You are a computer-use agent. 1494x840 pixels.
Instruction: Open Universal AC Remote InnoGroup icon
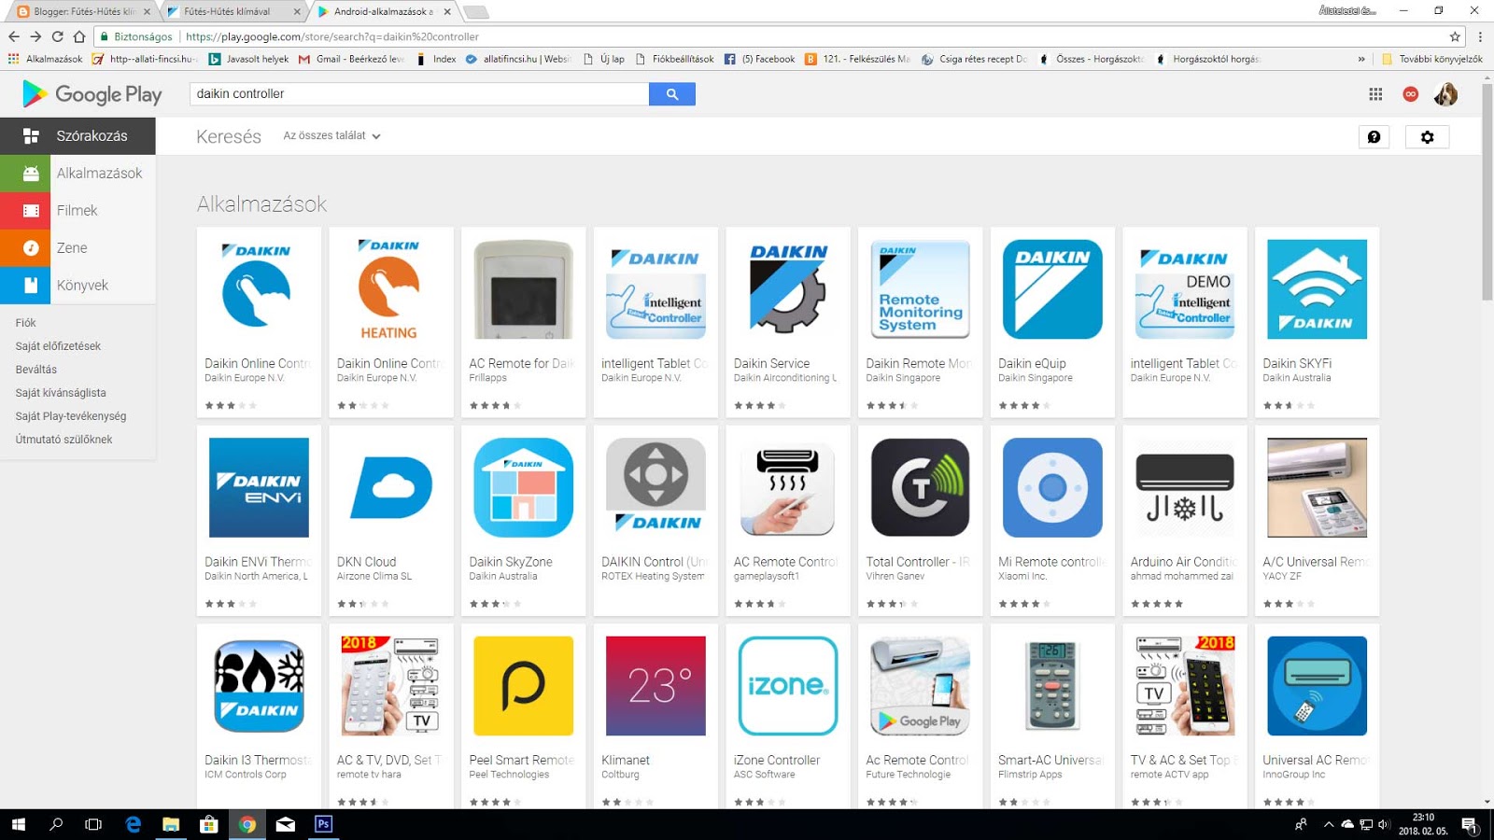pyautogui.click(x=1318, y=686)
